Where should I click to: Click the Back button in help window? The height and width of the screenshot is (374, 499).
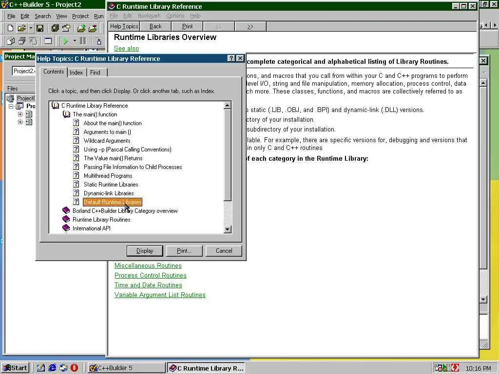coord(155,26)
